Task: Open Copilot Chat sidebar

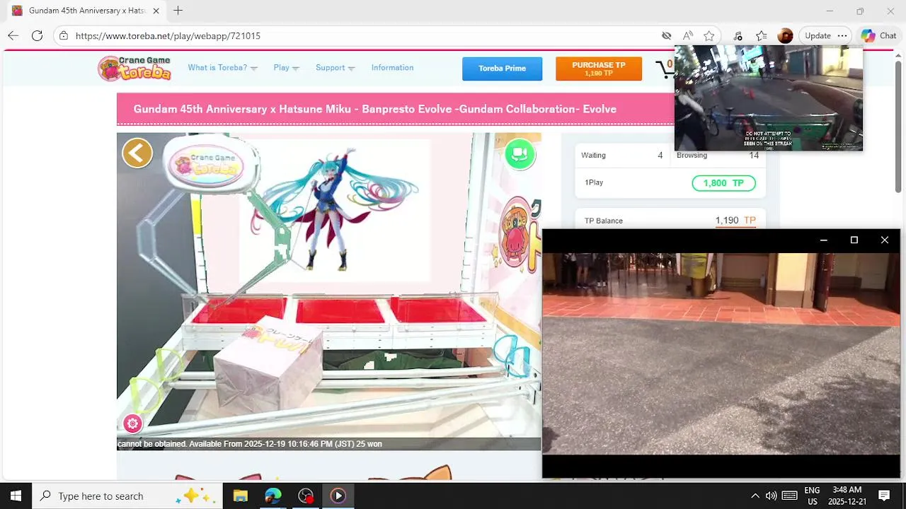Action: [878, 35]
